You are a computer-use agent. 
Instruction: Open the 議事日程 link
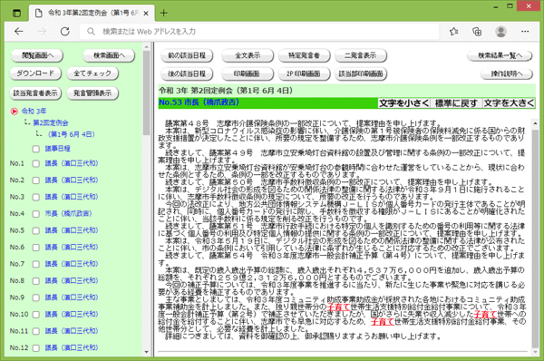point(58,149)
